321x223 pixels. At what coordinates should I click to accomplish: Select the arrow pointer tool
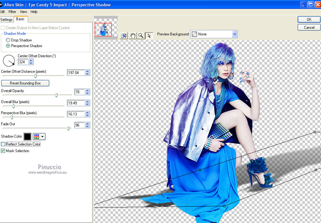149,36
